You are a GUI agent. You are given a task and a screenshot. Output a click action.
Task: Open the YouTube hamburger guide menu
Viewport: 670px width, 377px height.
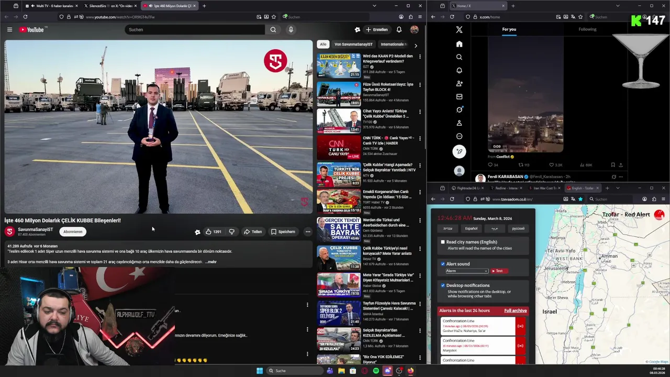9,30
